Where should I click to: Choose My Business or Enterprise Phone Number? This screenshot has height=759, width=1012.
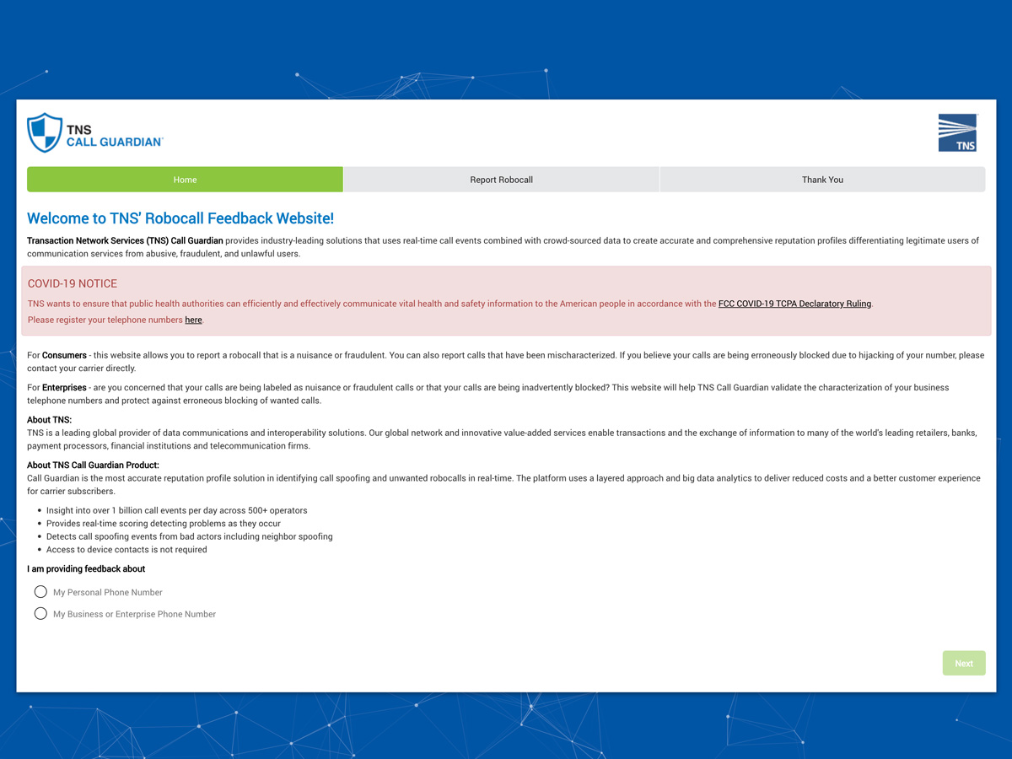pos(40,614)
